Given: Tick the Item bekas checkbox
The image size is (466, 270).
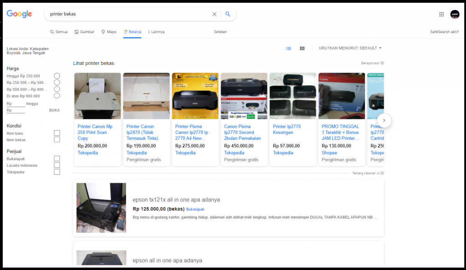Looking at the screenshot, I should coord(57,140).
